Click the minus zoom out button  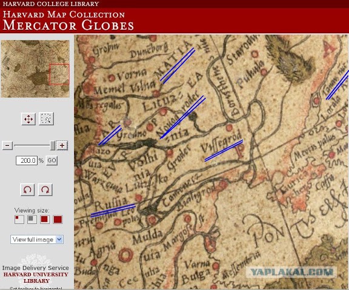point(7,145)
